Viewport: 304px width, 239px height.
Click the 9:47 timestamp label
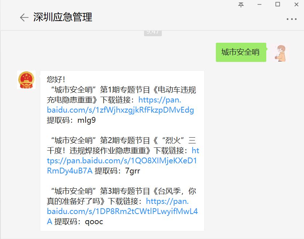pos(153,33)
